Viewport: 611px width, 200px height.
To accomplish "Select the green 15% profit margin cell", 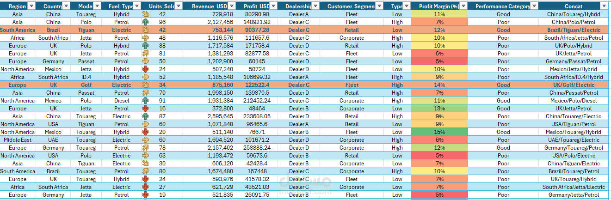I will point(439,132).
